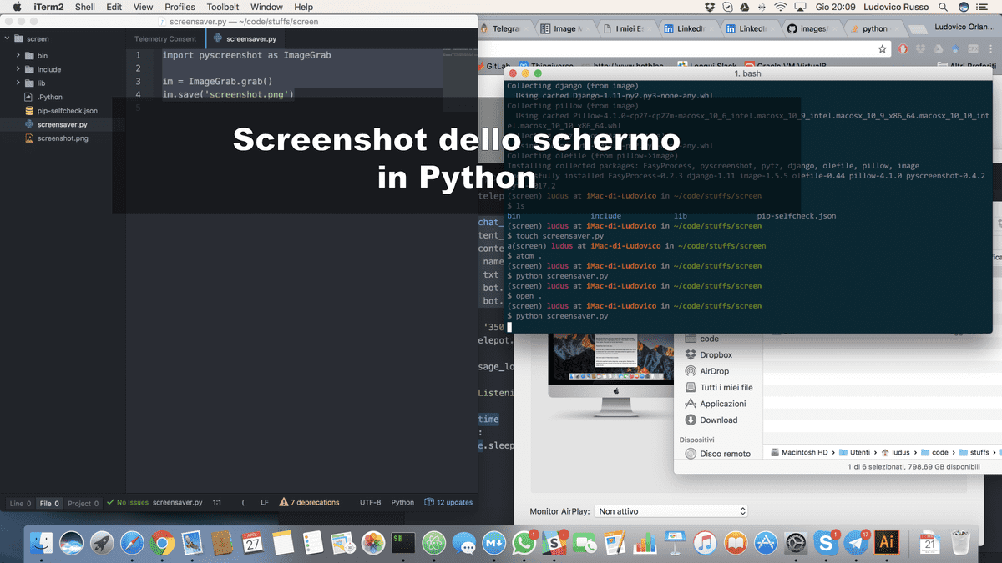The image size is (1002, 563).
Task: Open the Monitor AirPlay dropdown set to Non attivo
Action: point(671,510)
